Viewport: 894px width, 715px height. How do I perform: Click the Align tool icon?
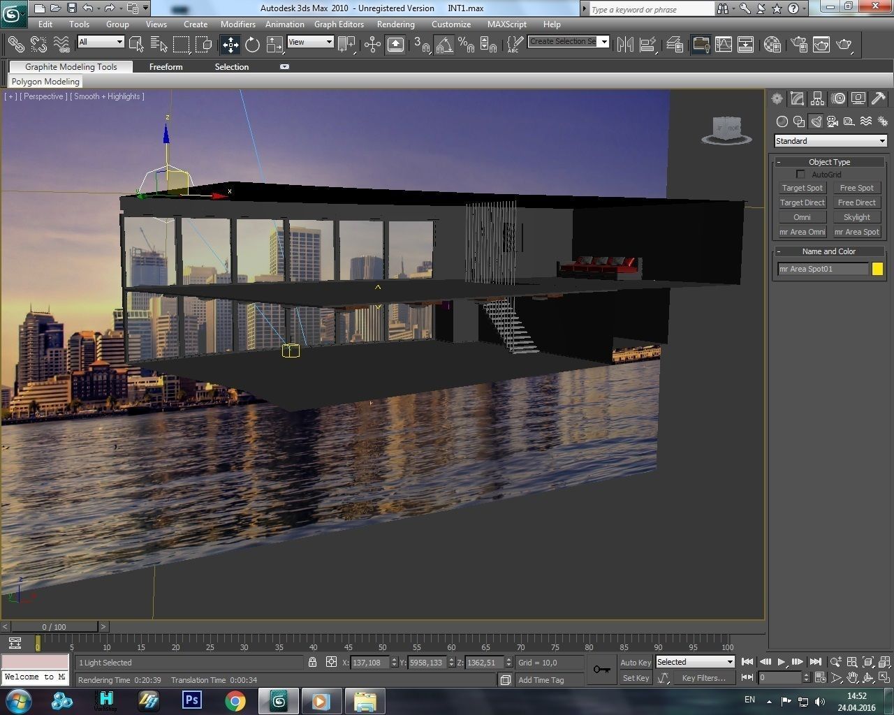(649, 45)
